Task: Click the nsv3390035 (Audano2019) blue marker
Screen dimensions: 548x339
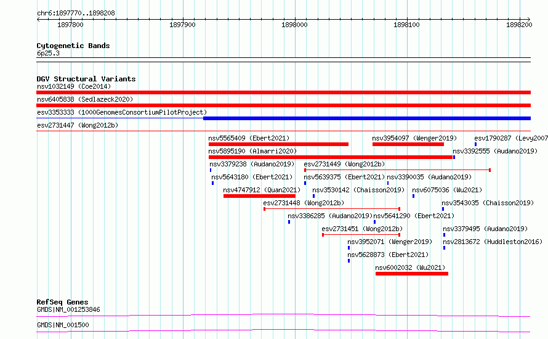Action: click(388, 183)
